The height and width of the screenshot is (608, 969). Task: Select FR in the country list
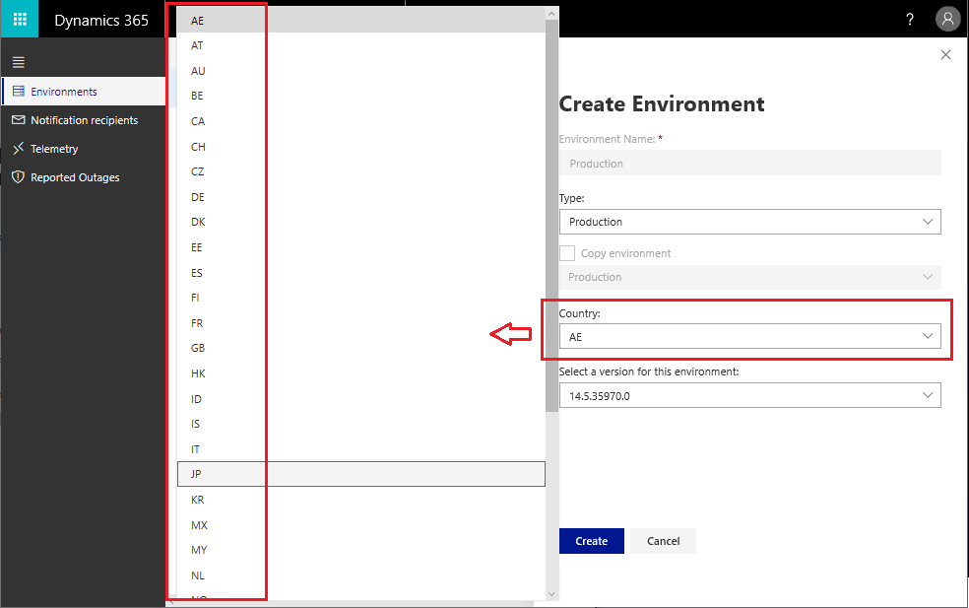coord(360,323)
